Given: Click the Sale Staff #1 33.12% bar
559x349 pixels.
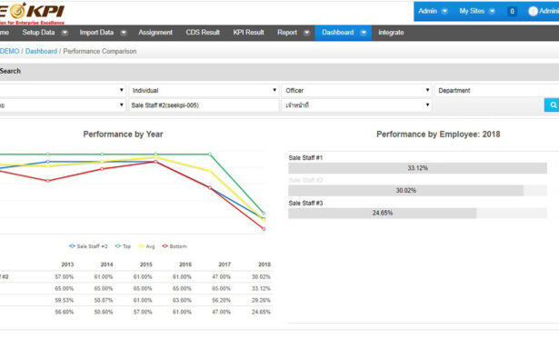Looking at the screenshot, I should pos(417,168).
